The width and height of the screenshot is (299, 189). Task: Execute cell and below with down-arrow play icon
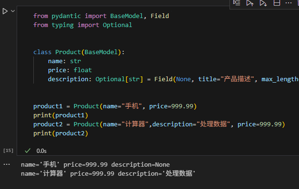point(263,3)
